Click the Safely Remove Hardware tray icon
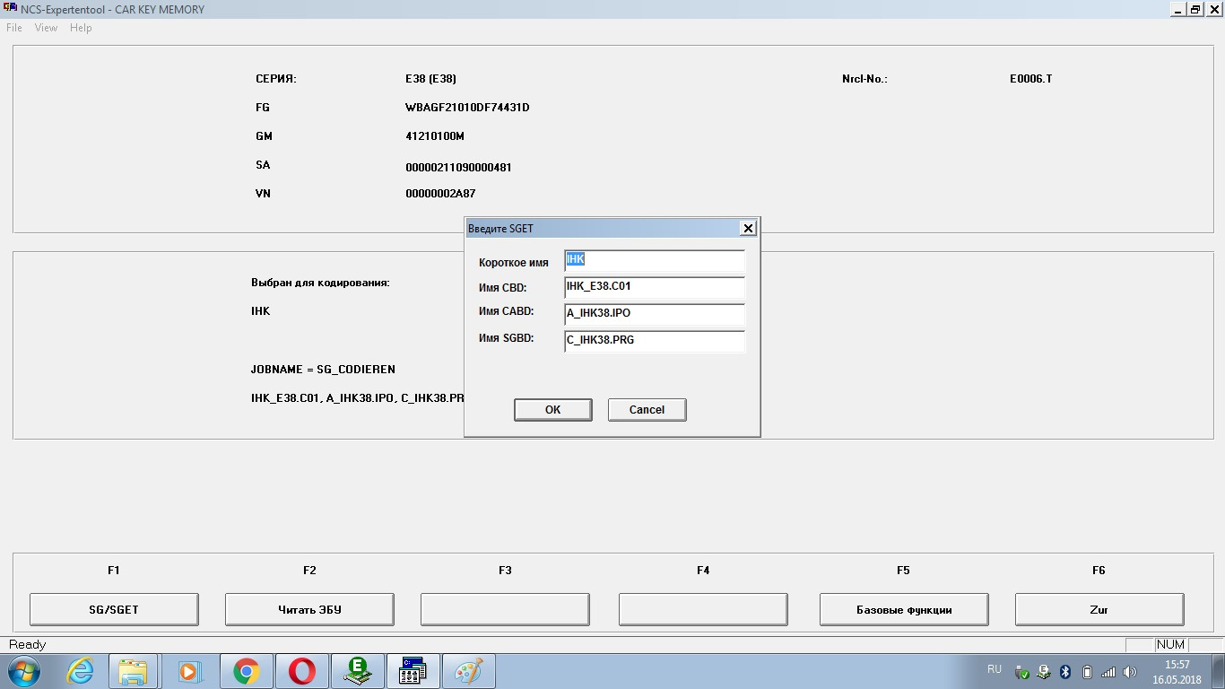 coord(1021,672)
